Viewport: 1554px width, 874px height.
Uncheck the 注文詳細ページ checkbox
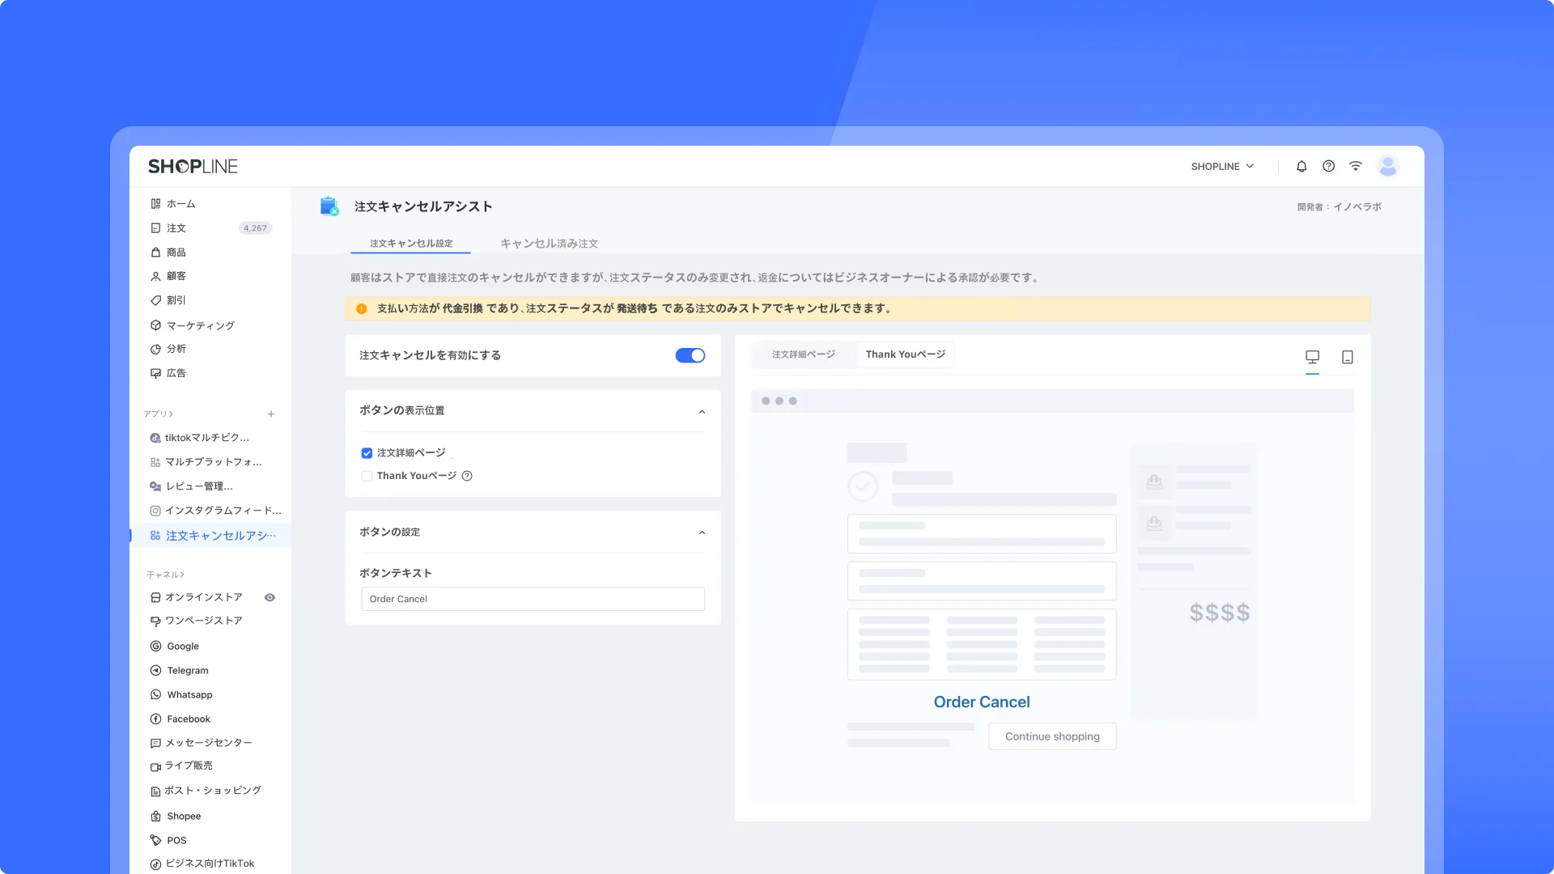[367, 453]
